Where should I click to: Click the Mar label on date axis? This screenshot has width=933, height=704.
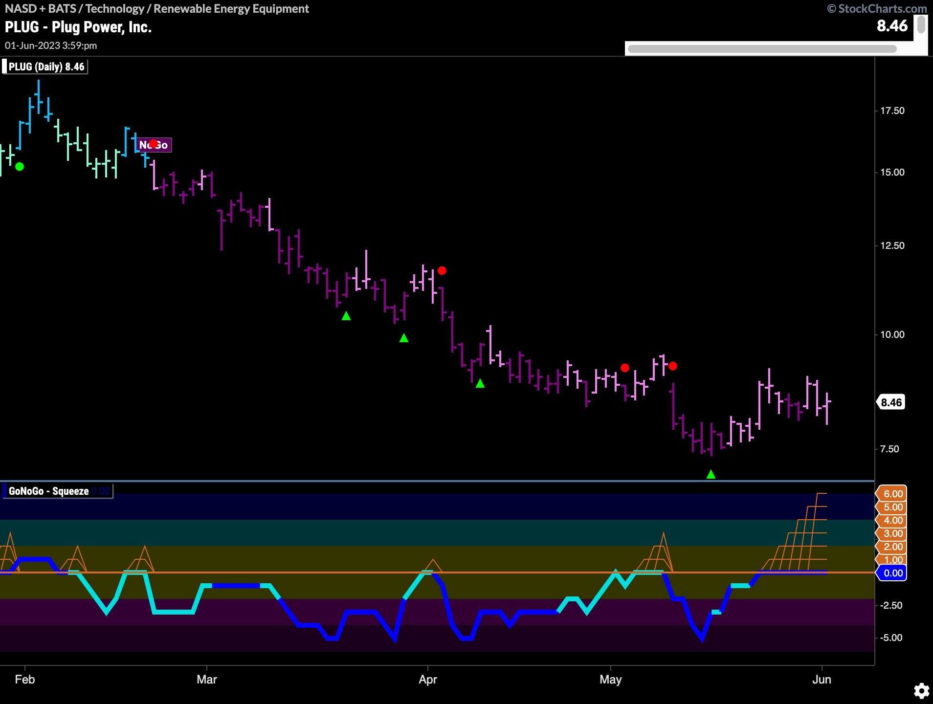tap(207, 680)
